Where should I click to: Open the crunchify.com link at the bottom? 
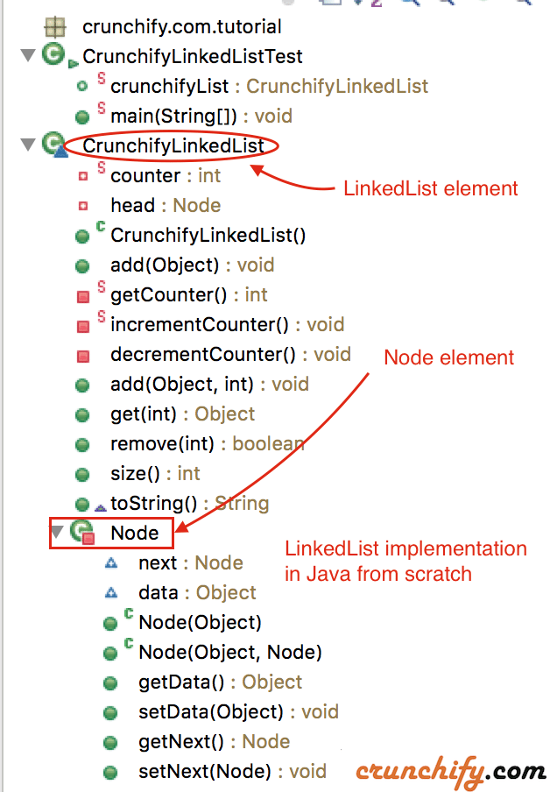[449, 773]
